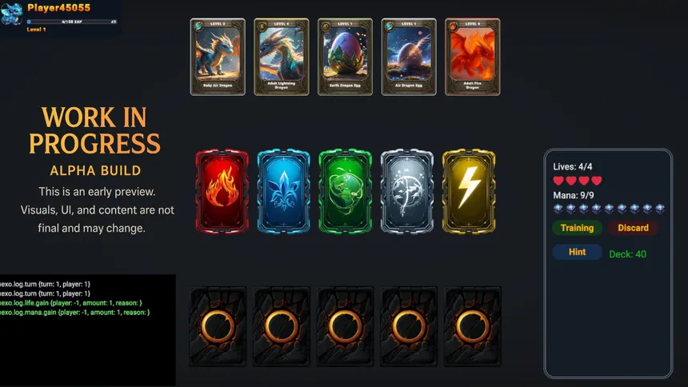Click the first heart life icon
Screen dimensions: 688x387
pos(558,181)
